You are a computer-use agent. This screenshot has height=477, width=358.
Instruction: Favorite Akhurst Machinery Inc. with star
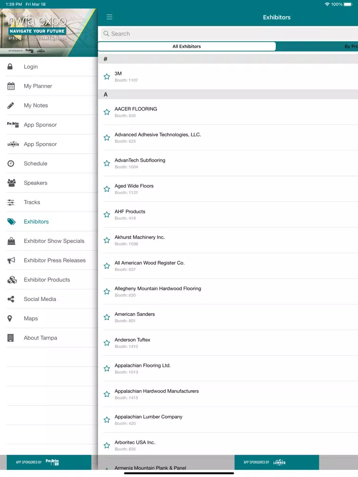[x=106, y=240]
